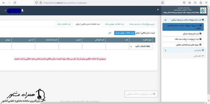Open the browser hamburger menu
This screenshot has width=210, height=104.
tap(206, 3)
